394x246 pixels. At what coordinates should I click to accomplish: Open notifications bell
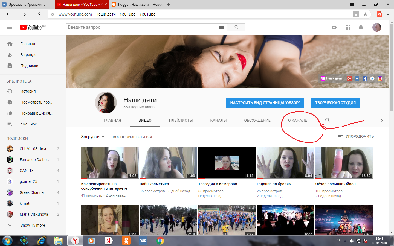[x=361, y=27]
